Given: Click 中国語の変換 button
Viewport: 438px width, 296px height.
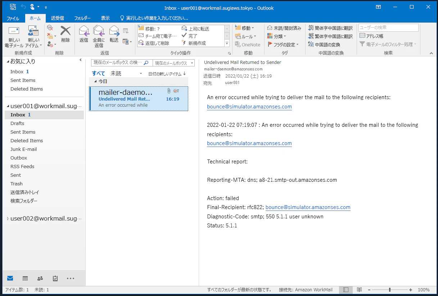Looking at the screenshot, I should 324,45.
